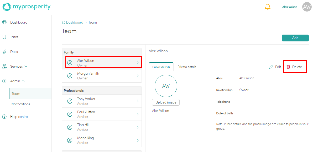The height and width of the screenshot is (152, 313).
Task: Select the Public details tab
Action: [x=161, y=67]
